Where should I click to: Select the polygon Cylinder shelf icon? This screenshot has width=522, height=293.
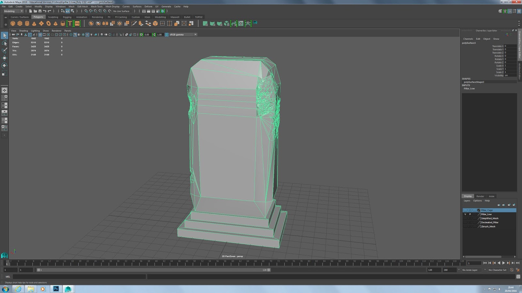tap(27, 23)
